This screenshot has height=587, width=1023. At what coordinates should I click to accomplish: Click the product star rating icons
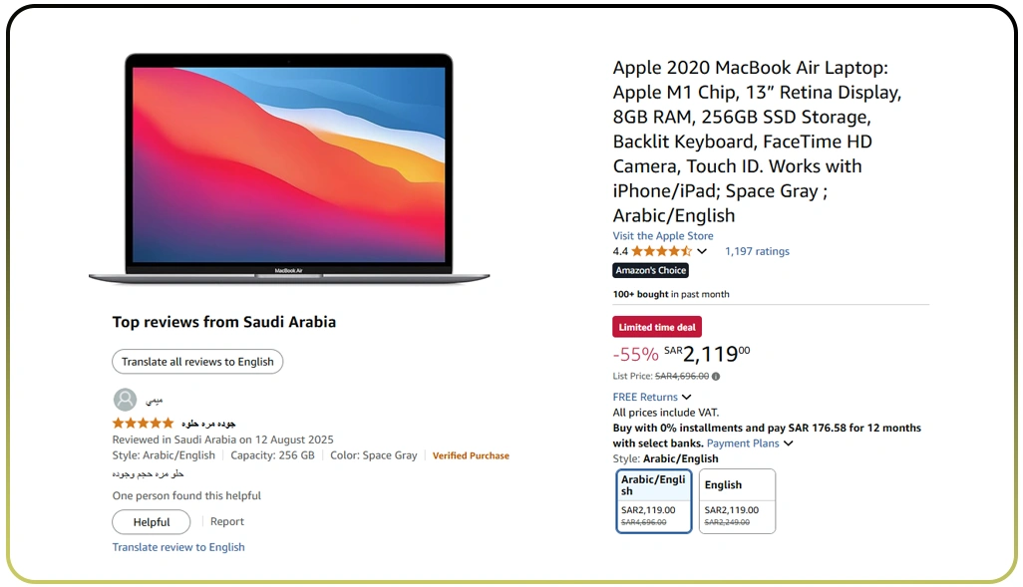tap(661, 251)
